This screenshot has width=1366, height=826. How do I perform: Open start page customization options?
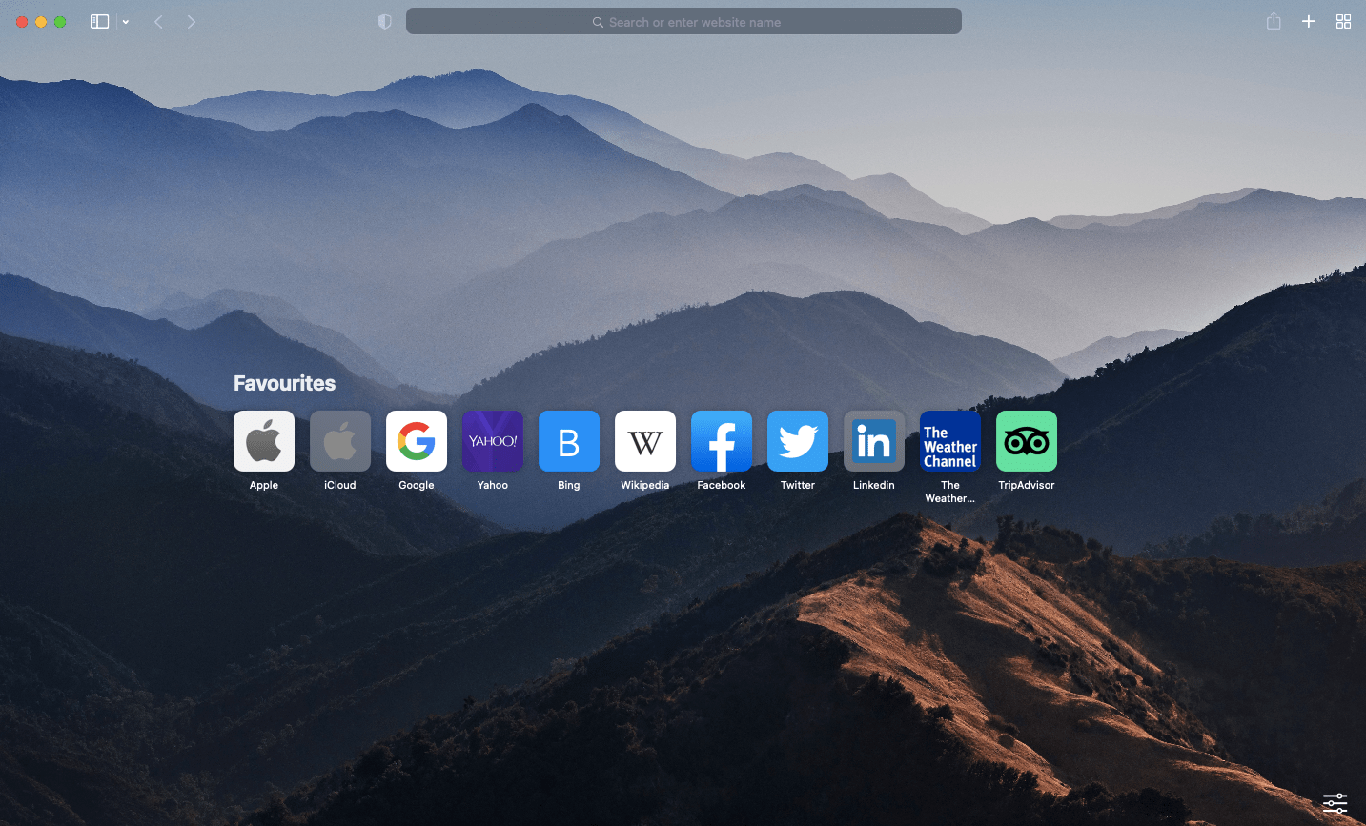click(x=1335, y=803)
